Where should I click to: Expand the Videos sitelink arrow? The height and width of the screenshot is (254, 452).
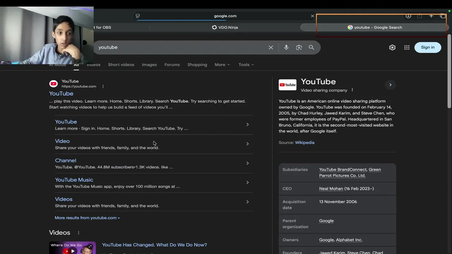tap(248, 202)
